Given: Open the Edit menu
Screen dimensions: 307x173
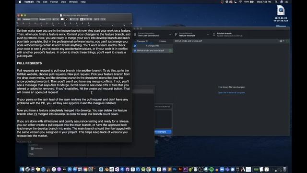Looking at the screenshot, I should pyautogui.click(x=45, y=2).
